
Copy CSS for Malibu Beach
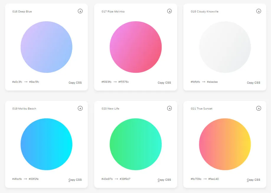pyautogui.click(x=75, y=180)
